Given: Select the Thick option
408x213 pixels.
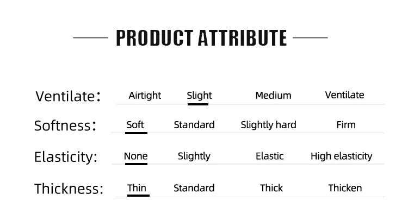Looking at the screenshot, I should [271, 188].
